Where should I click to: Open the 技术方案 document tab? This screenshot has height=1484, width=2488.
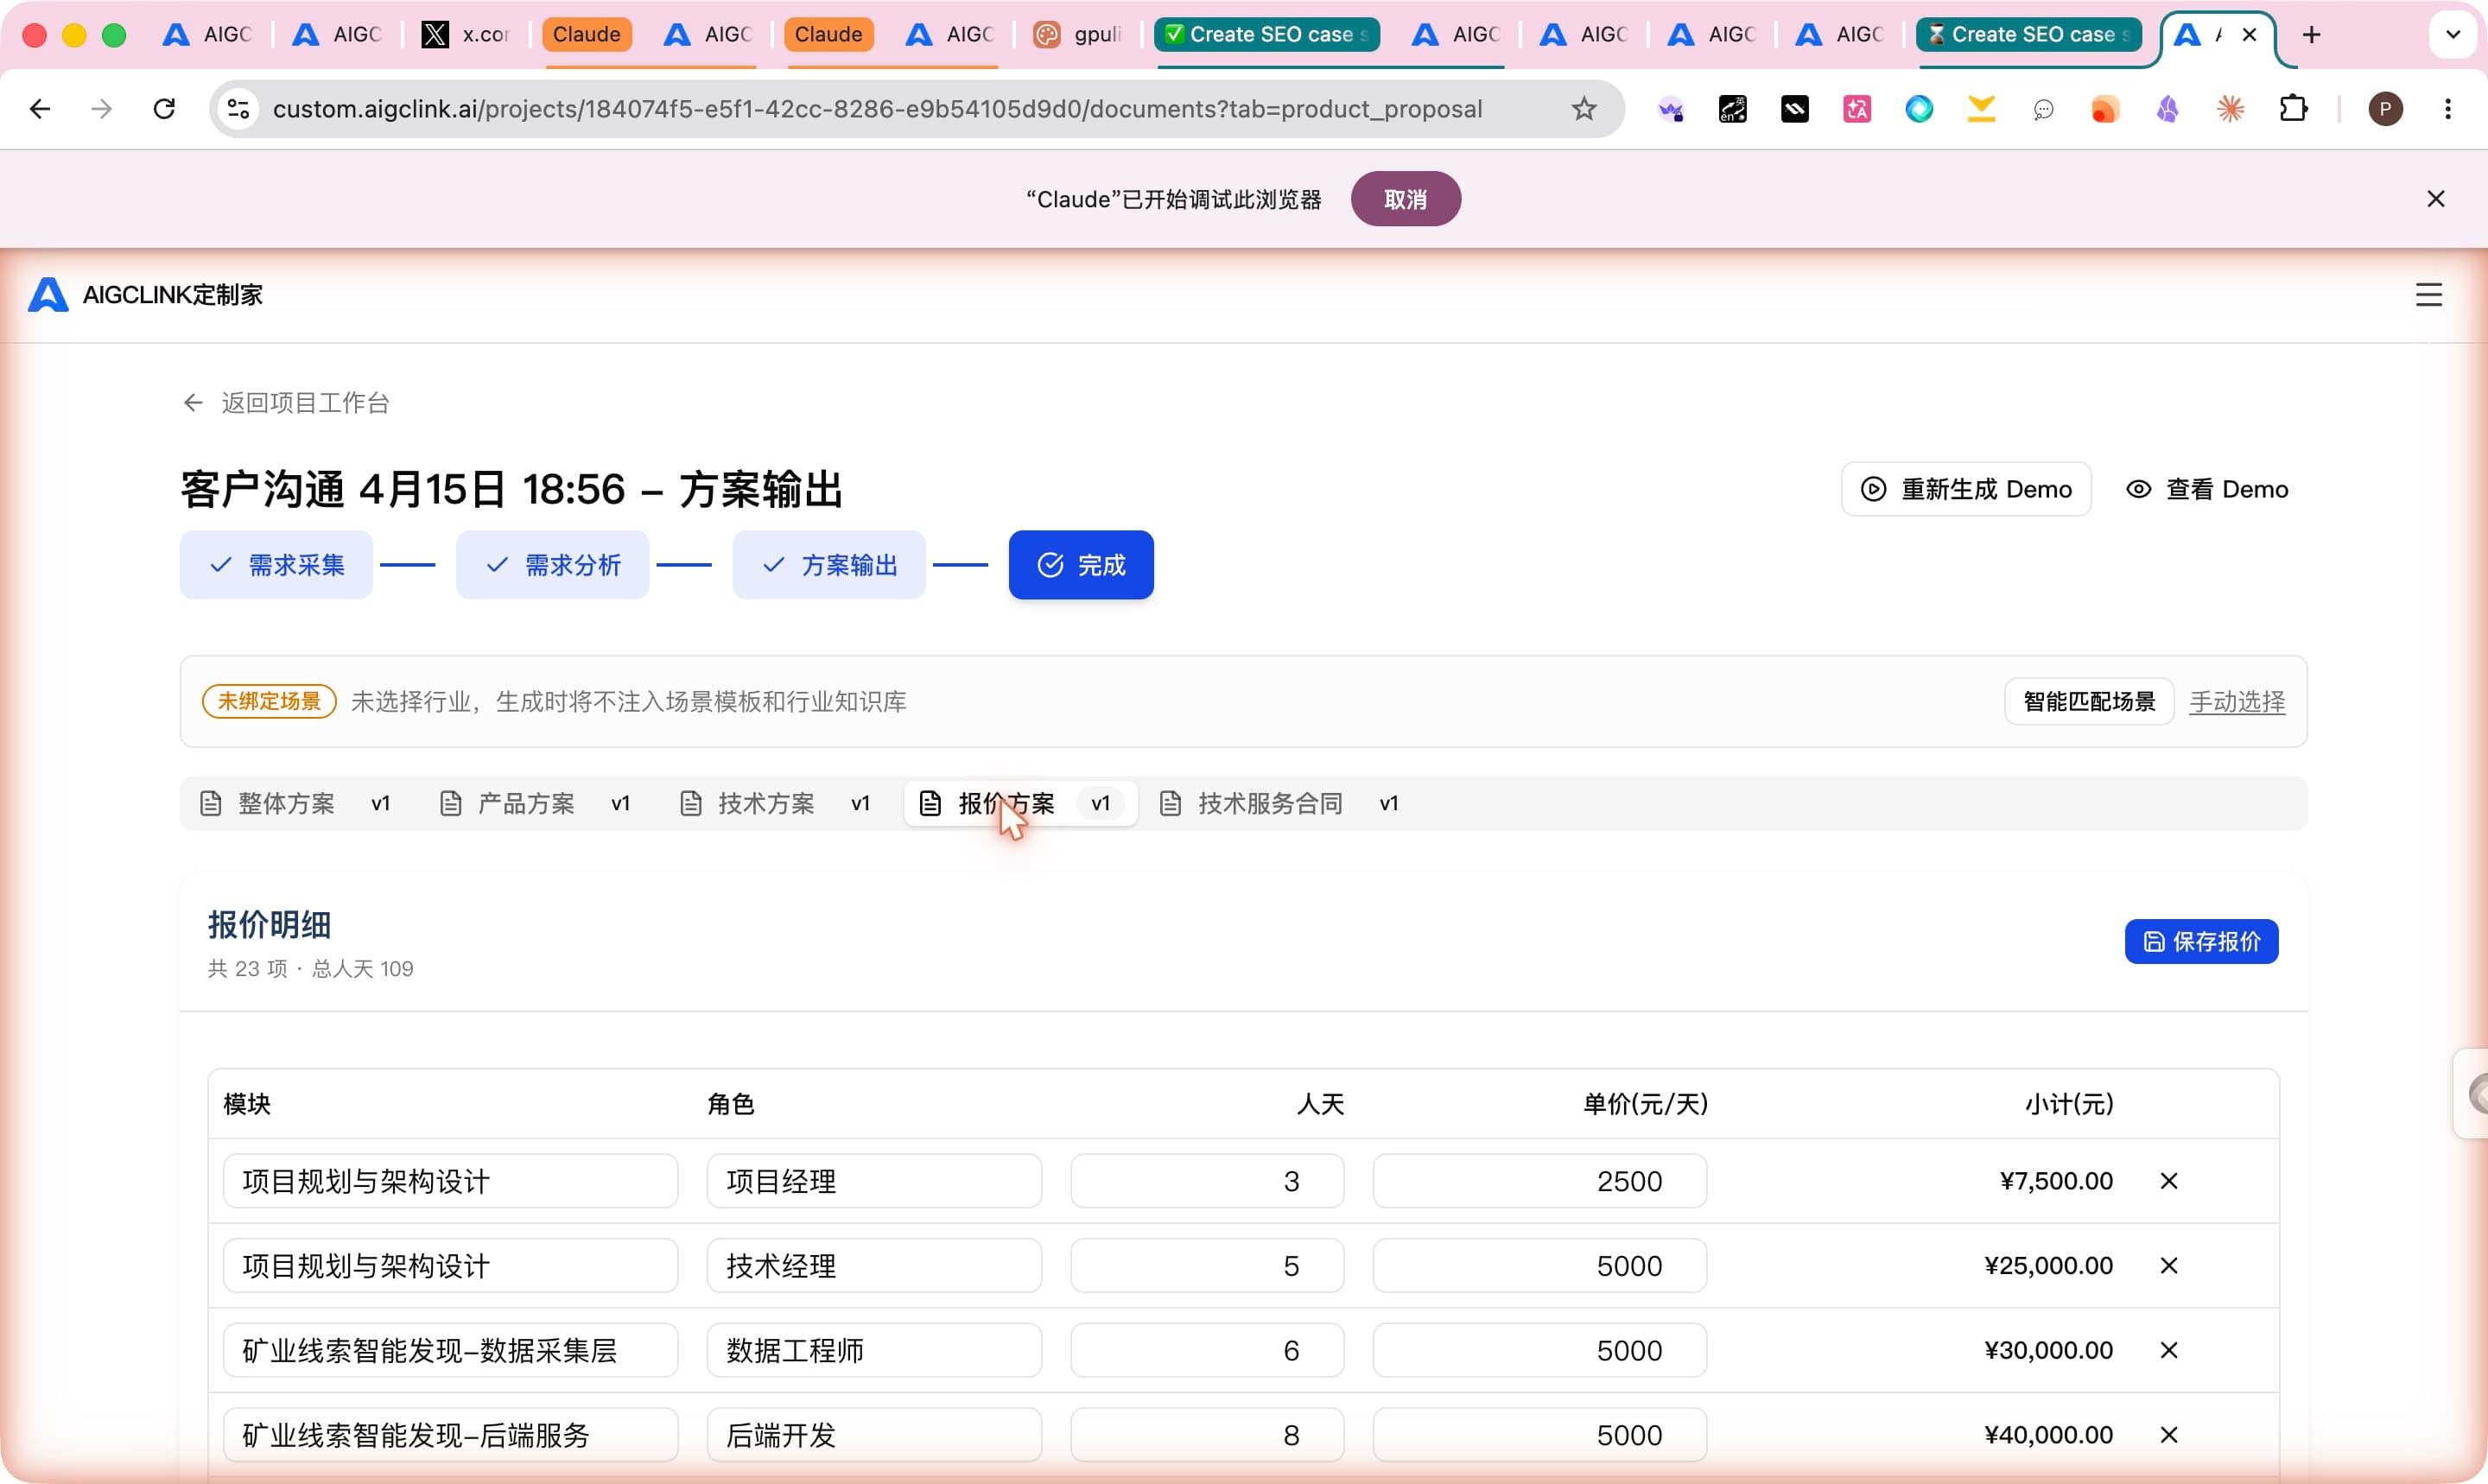tap(775, 804)
